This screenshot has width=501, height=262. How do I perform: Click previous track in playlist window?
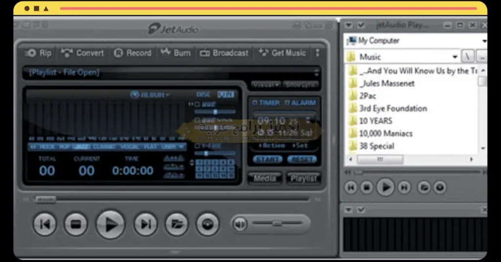pos(351,187)
